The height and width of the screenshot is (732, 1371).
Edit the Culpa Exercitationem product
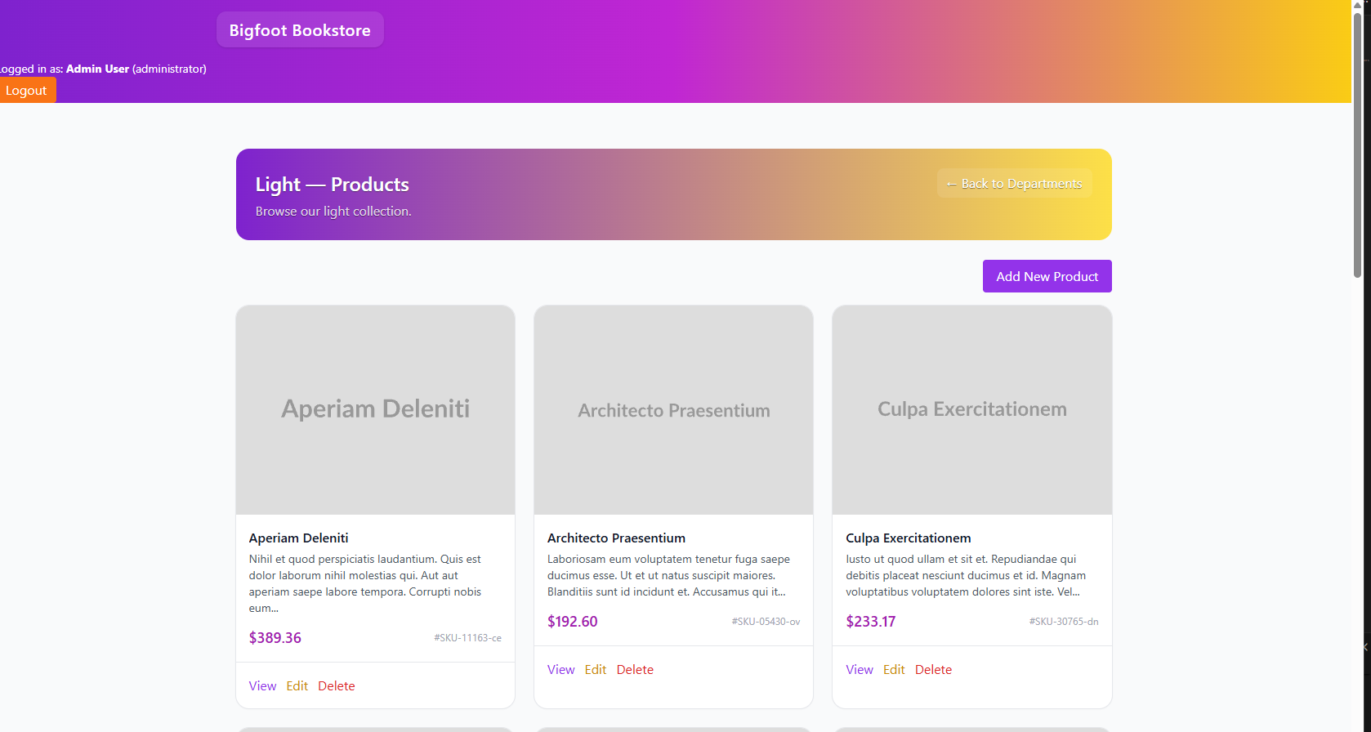pyautogui.click(x=894, y=670)
